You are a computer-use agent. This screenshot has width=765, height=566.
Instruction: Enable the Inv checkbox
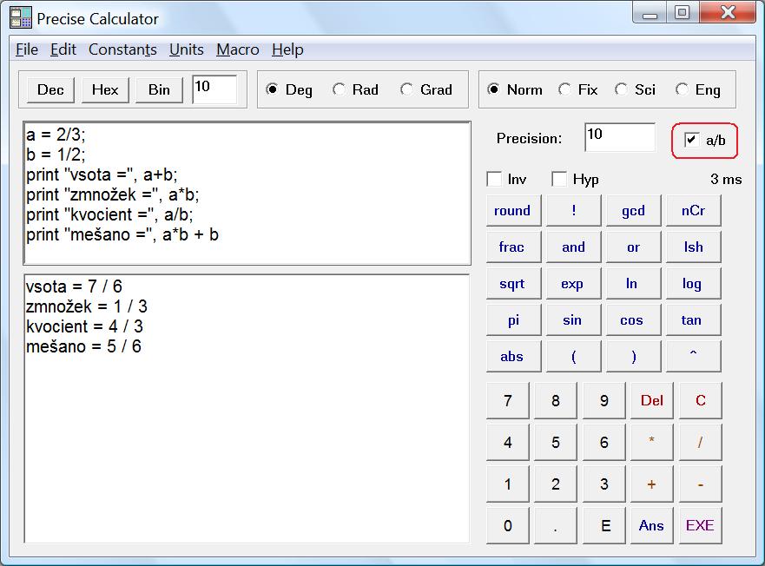click(495, 180)
